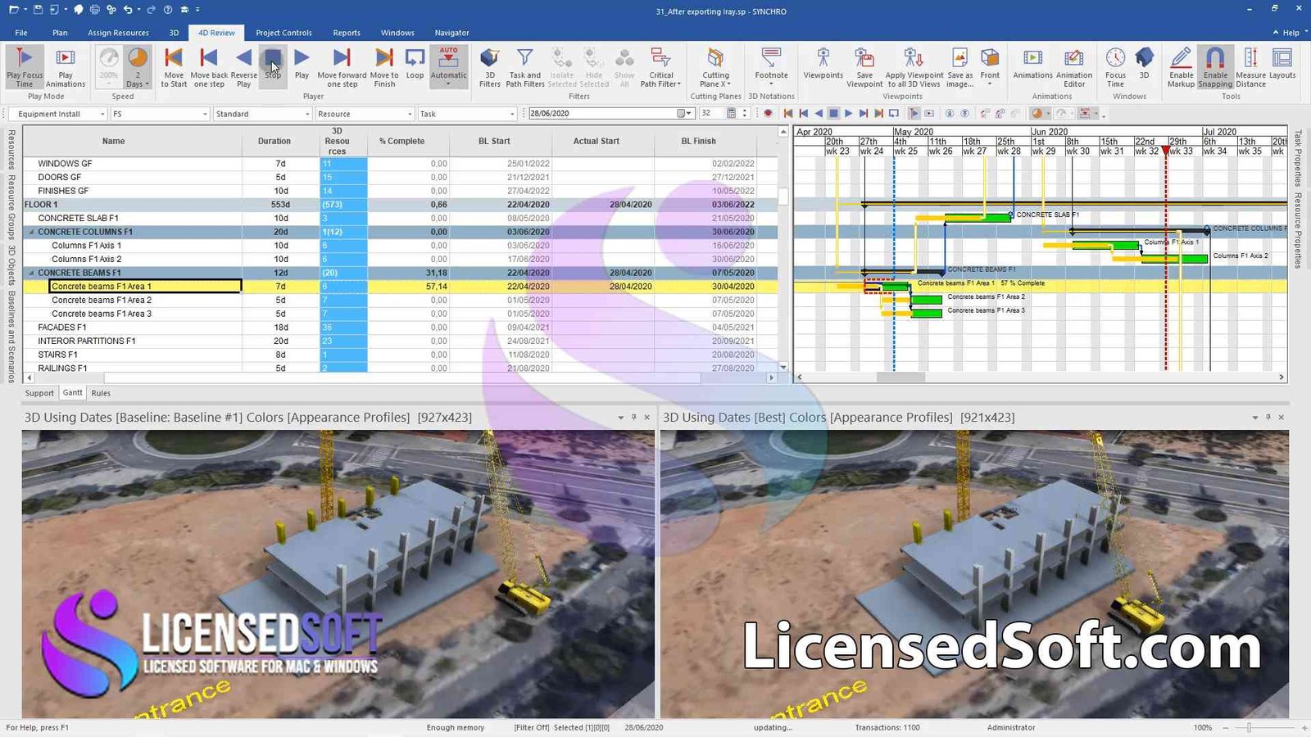Collapse the CONCRETE COLUMNS F1 group
1311x737 pixels.
pos(32,232)
